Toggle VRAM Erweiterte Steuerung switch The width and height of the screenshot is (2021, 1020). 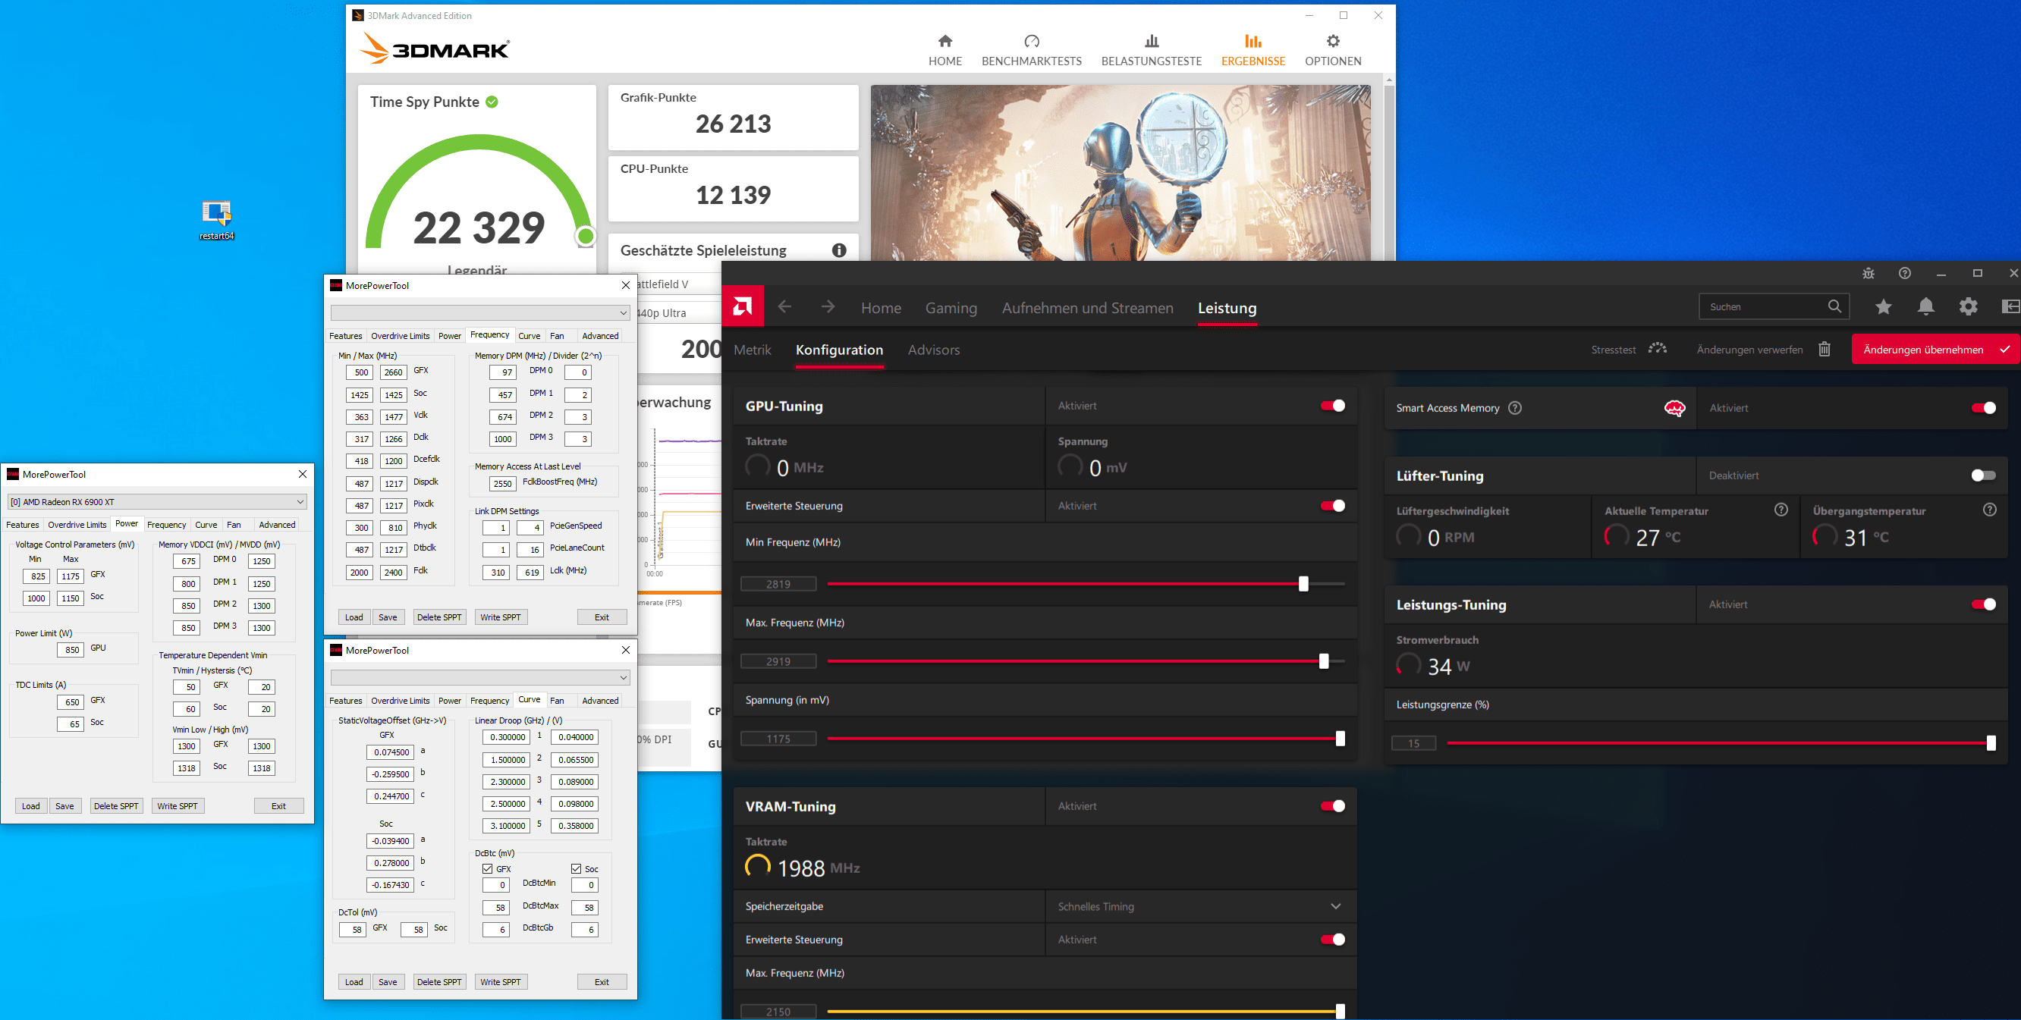pyautogui.click(x=1332, y=940)
